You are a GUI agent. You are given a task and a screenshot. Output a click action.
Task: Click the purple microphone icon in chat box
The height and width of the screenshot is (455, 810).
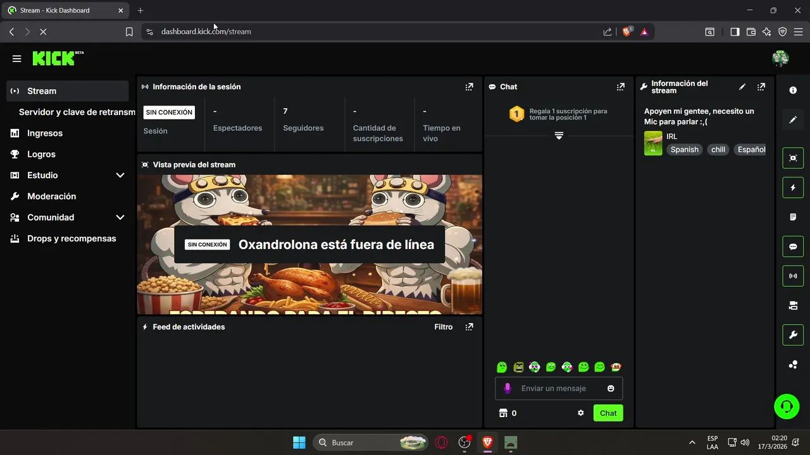[x=507, y=388]
